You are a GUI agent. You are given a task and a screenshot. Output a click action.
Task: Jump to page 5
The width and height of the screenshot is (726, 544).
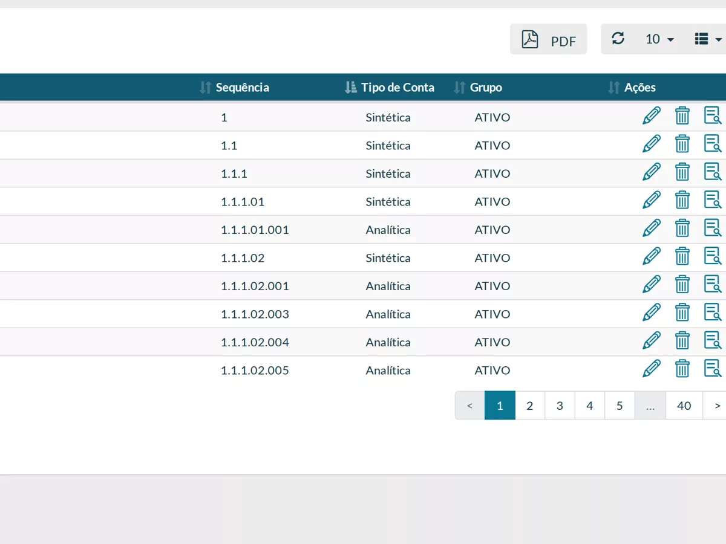[x=620, y=406]
